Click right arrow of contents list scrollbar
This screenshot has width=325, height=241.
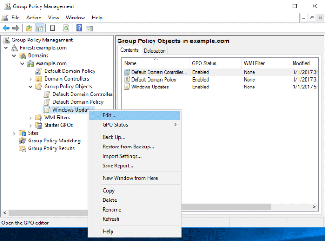pos(314,206)
